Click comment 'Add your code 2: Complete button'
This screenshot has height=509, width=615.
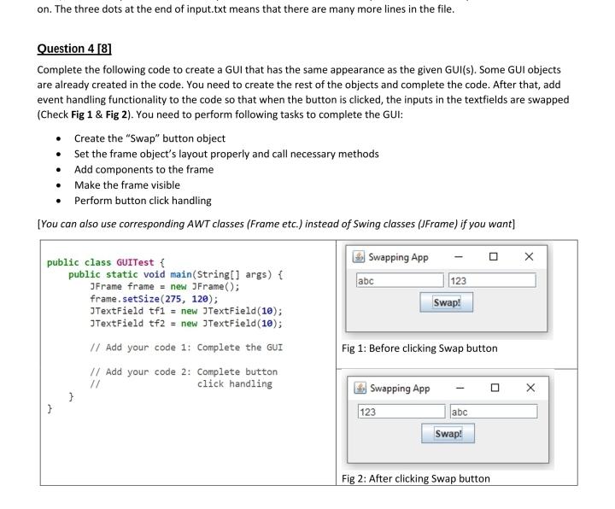[x=184, y=372]
